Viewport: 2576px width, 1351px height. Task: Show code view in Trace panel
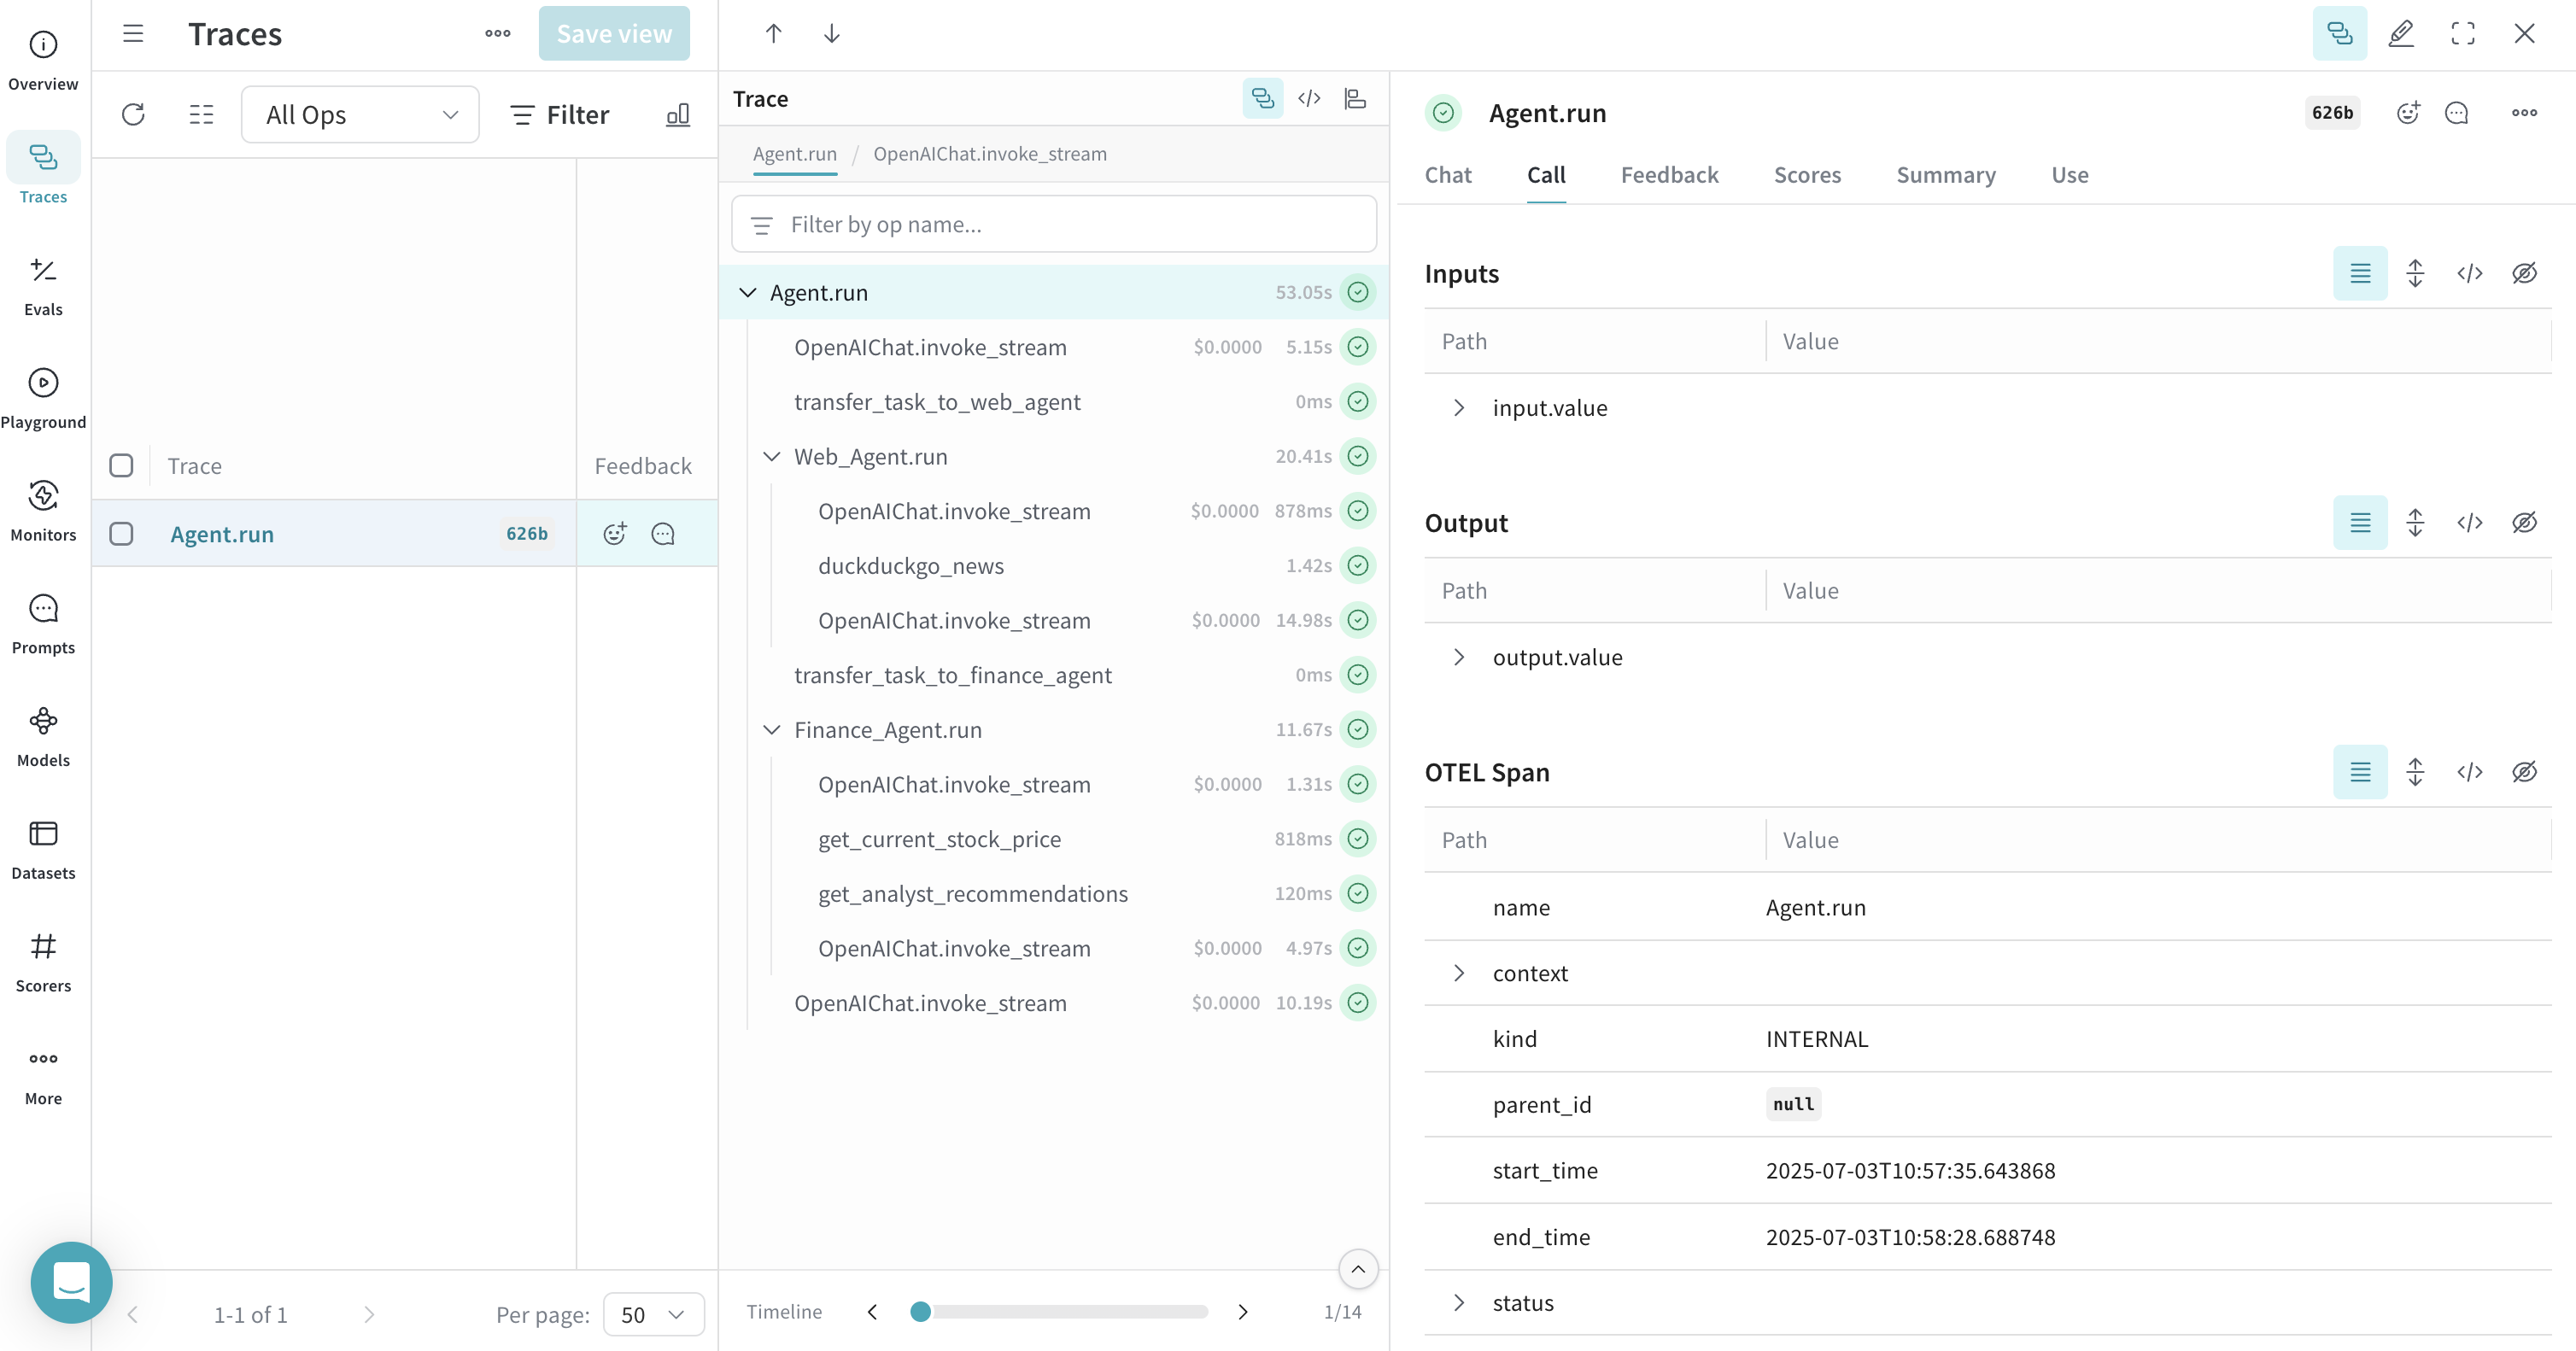pos(1309,98)
